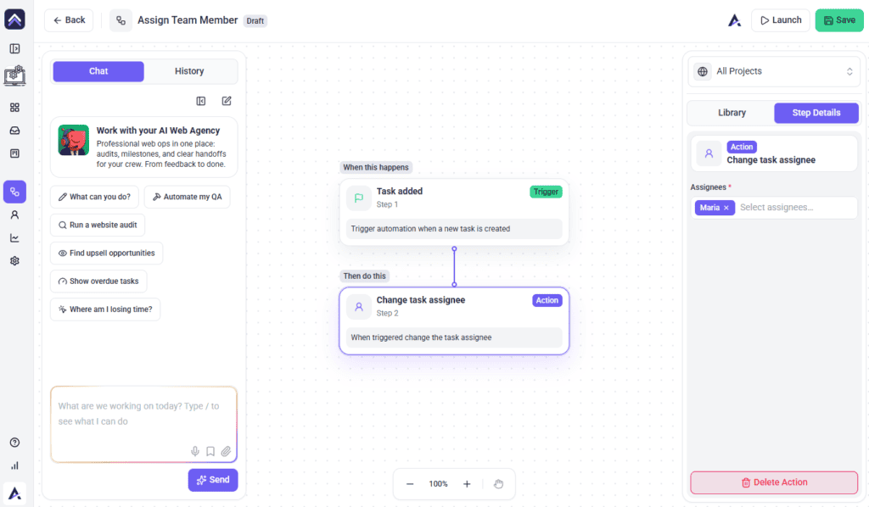
Task: Click the connector endpoint below Task added
Action: (455, 249)
